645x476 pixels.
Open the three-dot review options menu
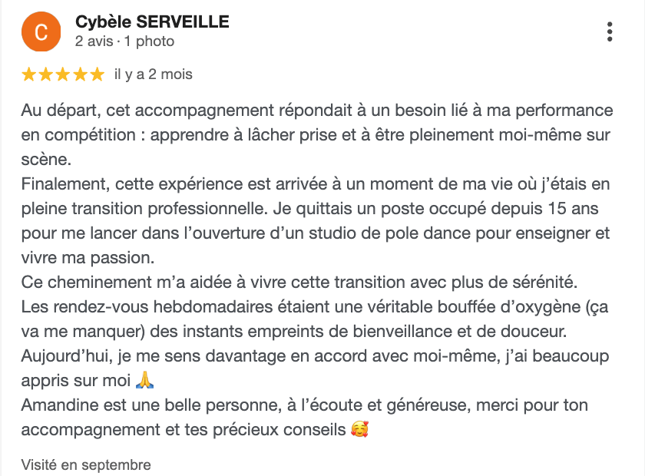point(610,31)
